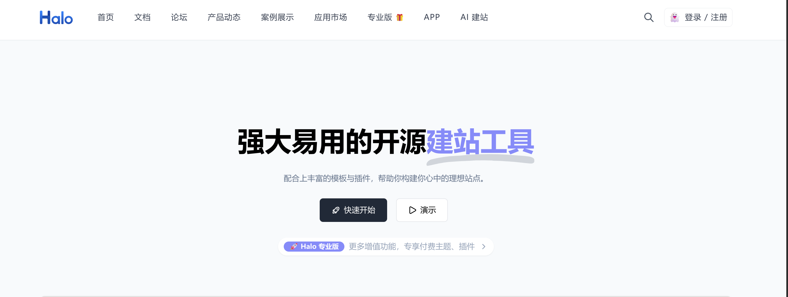788x297 pixels.
Task: Select AI 建站 in the navigation
Action: 474,17
